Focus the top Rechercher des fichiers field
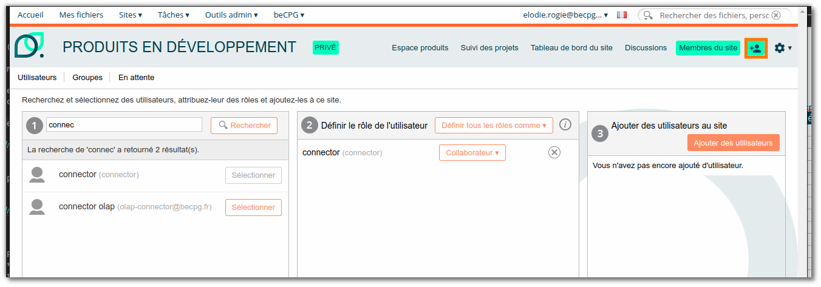Screen dimensions: 821x287 pyautogui.click(x=713, y=15)
